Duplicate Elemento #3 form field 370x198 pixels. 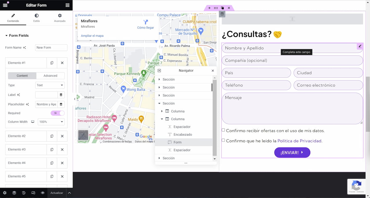click(x=52, y=150)
